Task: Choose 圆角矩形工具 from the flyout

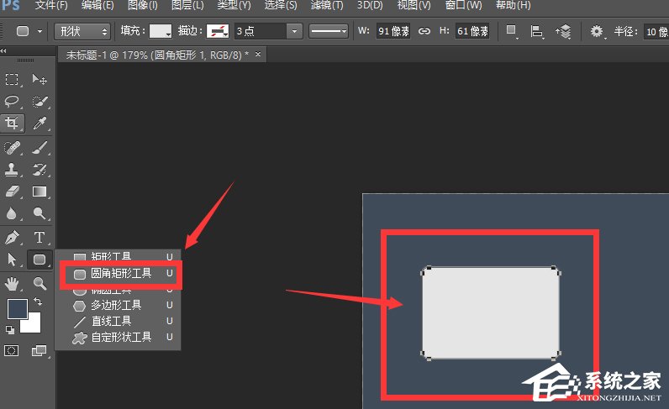Action: pyautogui.click(x=120, y=274)
